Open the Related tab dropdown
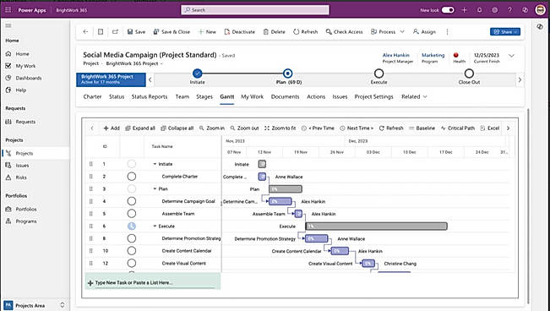The height and width of the screenshot is (311, 550). 414,96
